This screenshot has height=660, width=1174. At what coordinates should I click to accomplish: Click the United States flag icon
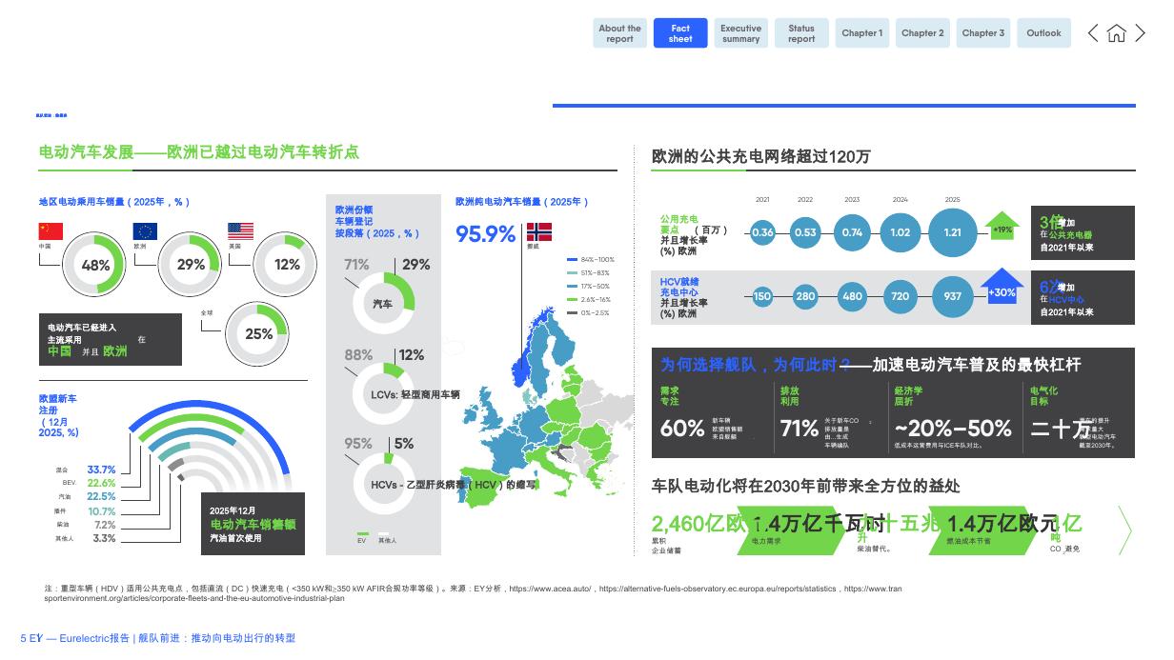point(240,230)
